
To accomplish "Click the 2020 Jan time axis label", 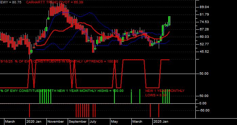I will tap(34, 122).
